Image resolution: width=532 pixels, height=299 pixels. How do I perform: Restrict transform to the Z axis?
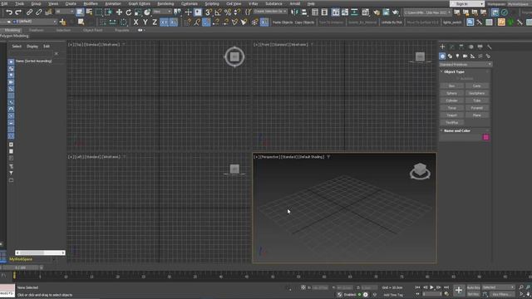point(155,22)
